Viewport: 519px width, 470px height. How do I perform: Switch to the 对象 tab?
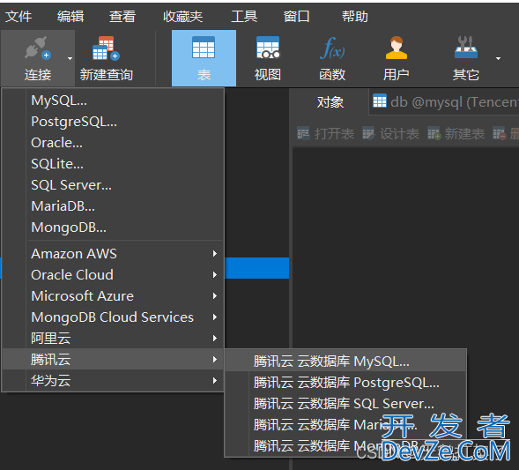coord(330,102)
